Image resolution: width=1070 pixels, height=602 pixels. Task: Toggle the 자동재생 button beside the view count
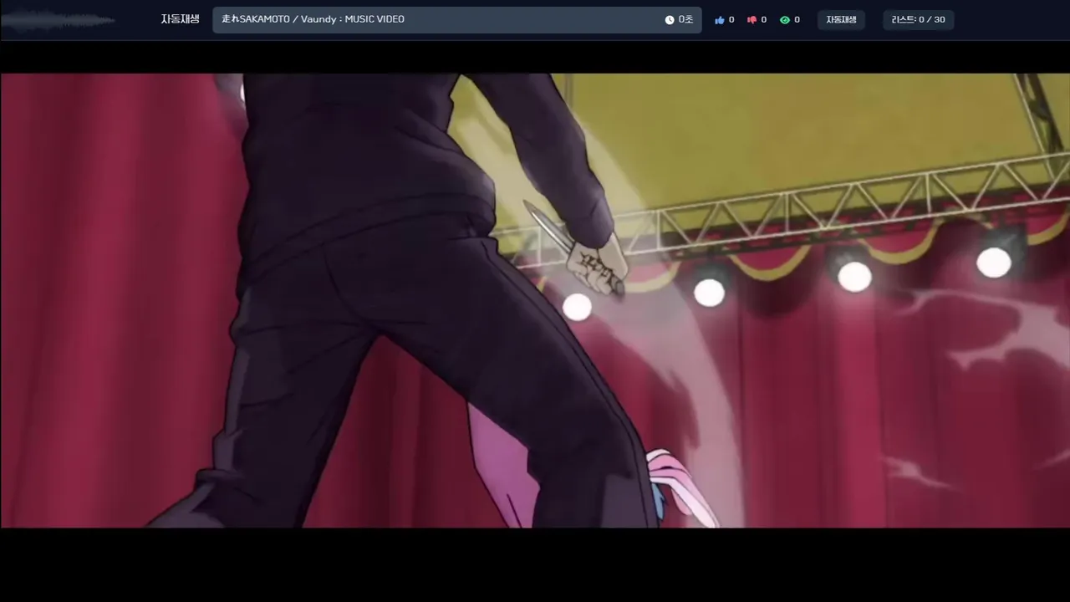(x=841, y=20)
